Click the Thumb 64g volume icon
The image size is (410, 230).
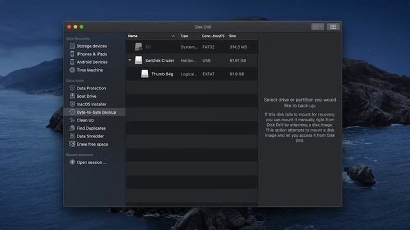[145, 74]
